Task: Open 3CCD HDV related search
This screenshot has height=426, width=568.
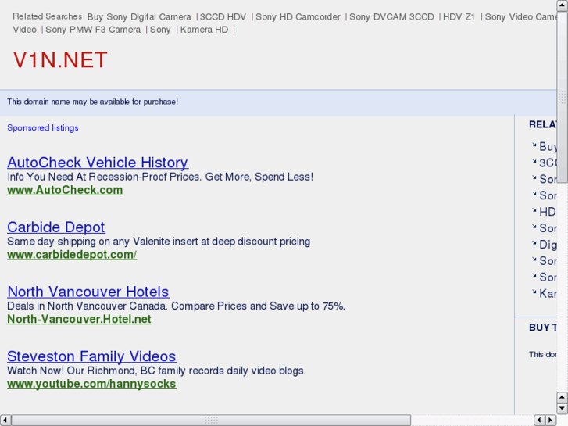Action: coord(223,16)
